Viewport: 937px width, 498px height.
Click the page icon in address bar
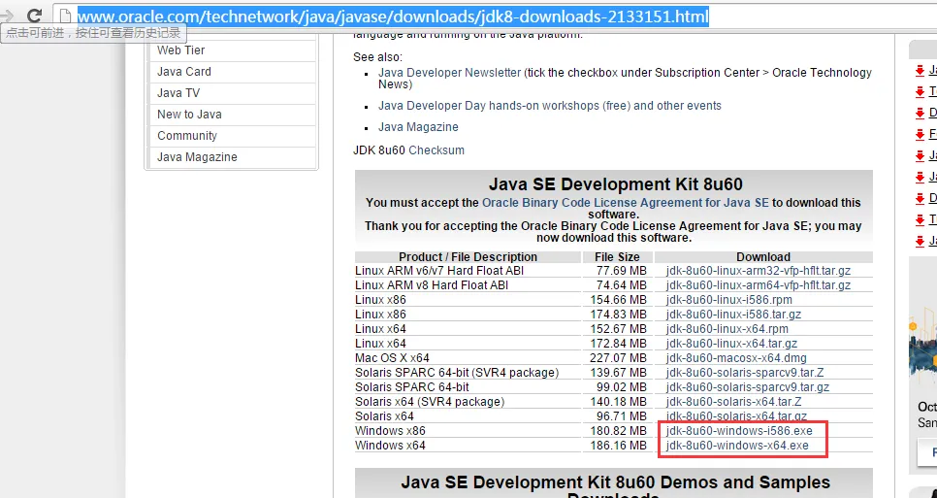[x=65, y=17]
